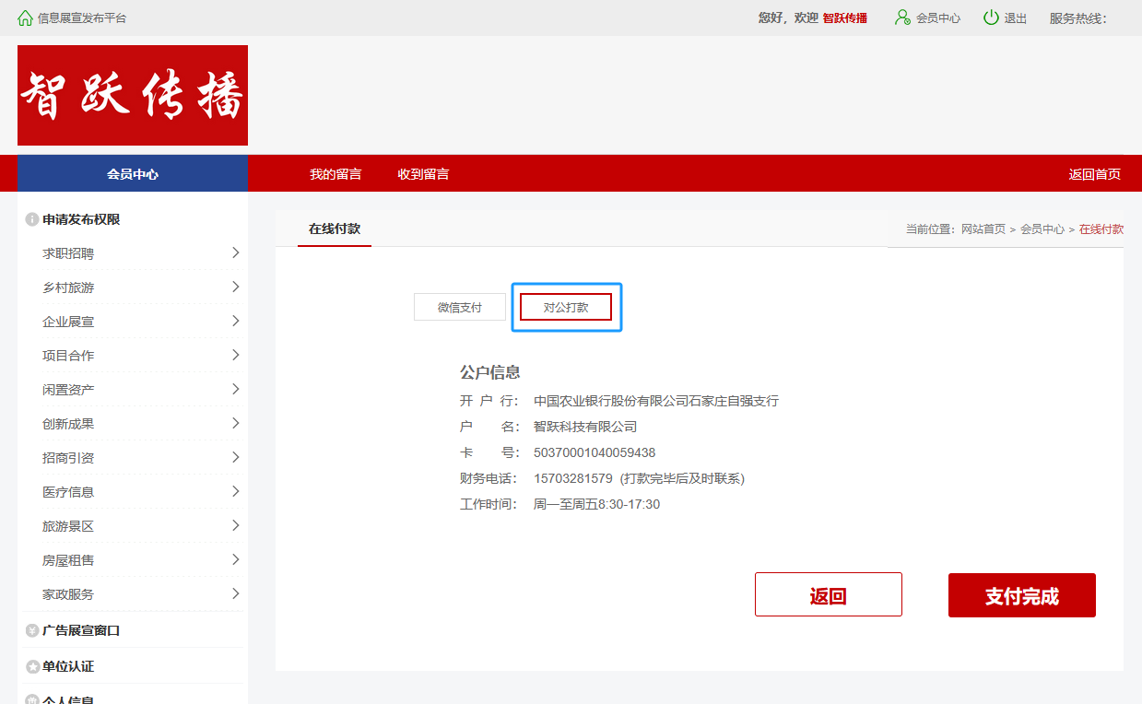The image size is (1142, 704).
Task: Click the home icon beside 信息展宣发布平台
Action: [x=25, y=18]
